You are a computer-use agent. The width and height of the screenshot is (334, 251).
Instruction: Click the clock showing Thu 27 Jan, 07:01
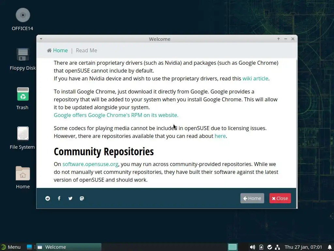pos(303,247)
